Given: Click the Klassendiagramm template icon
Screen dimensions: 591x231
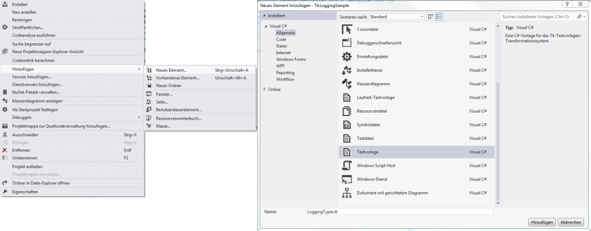Looking at the screenshot, I should pos(347,84).
